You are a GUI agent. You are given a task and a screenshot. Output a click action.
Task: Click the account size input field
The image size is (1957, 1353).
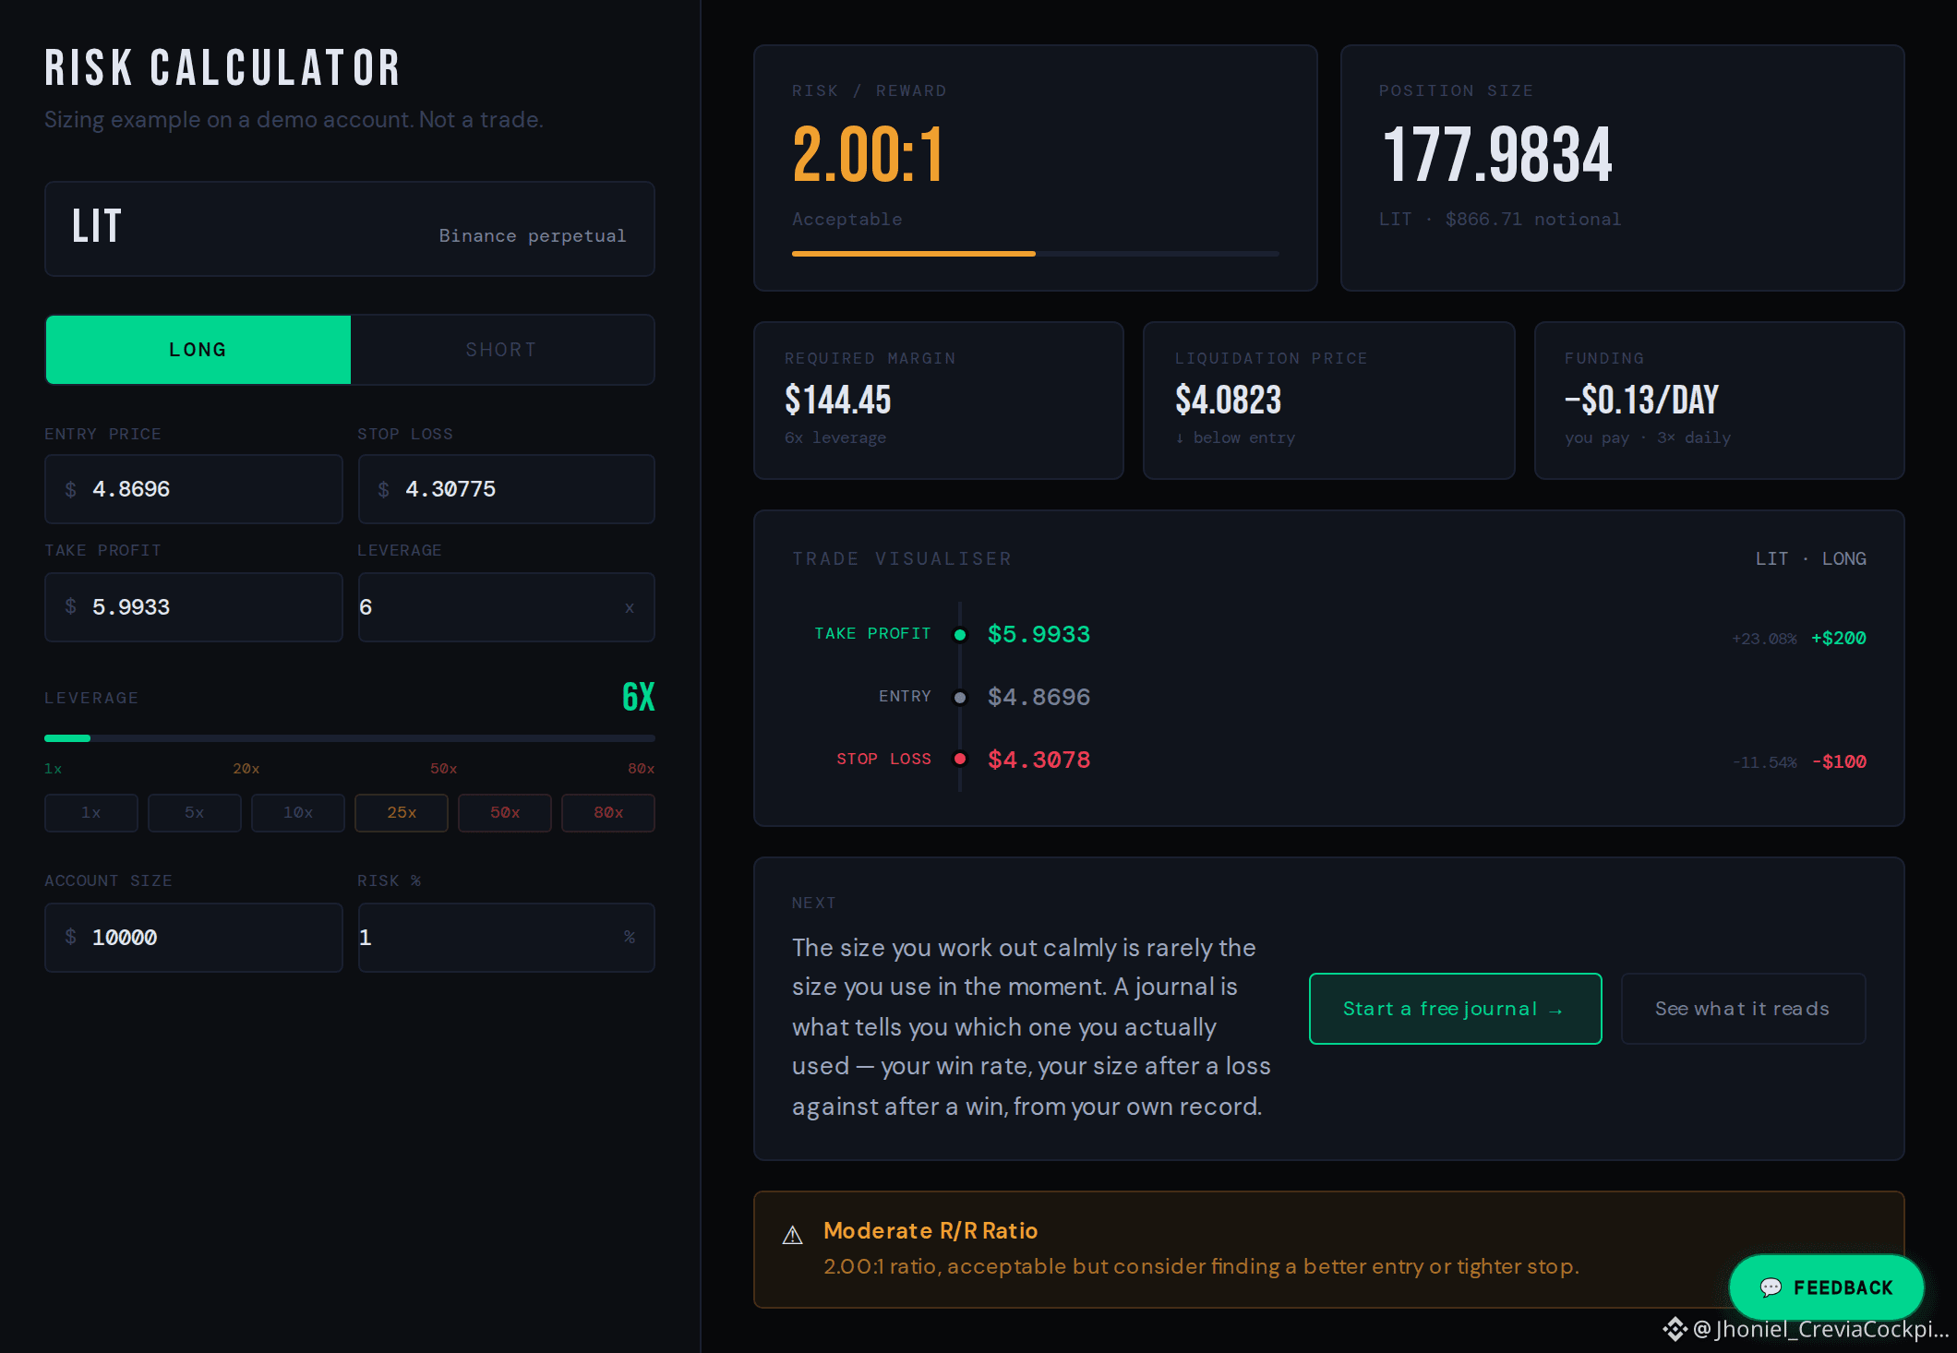[194, 938]
